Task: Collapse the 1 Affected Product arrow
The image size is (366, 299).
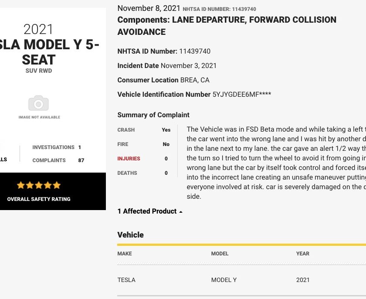Action: [181, 212]
